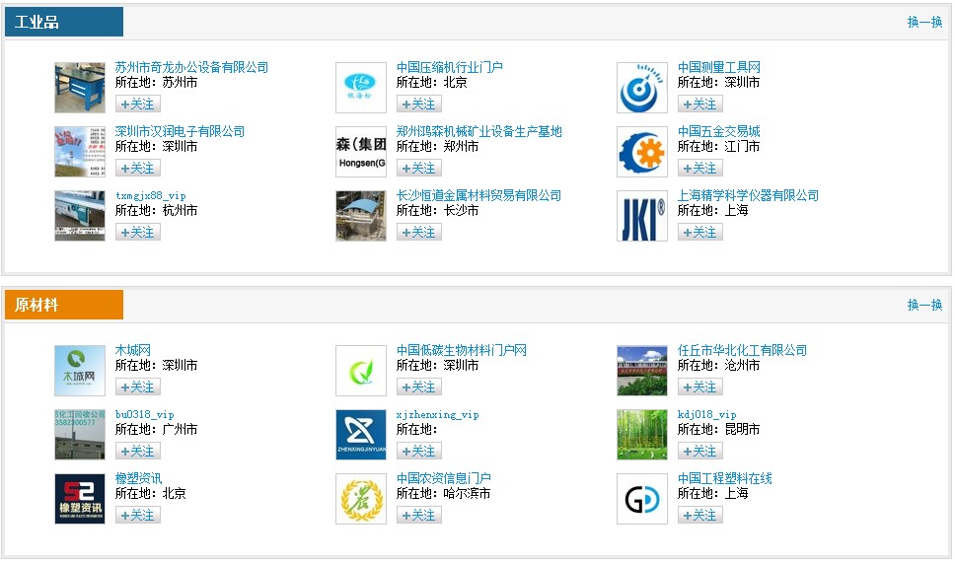
Task: Open 任丘市华北化工有限公司 link
Action: (x=742, y=350)
